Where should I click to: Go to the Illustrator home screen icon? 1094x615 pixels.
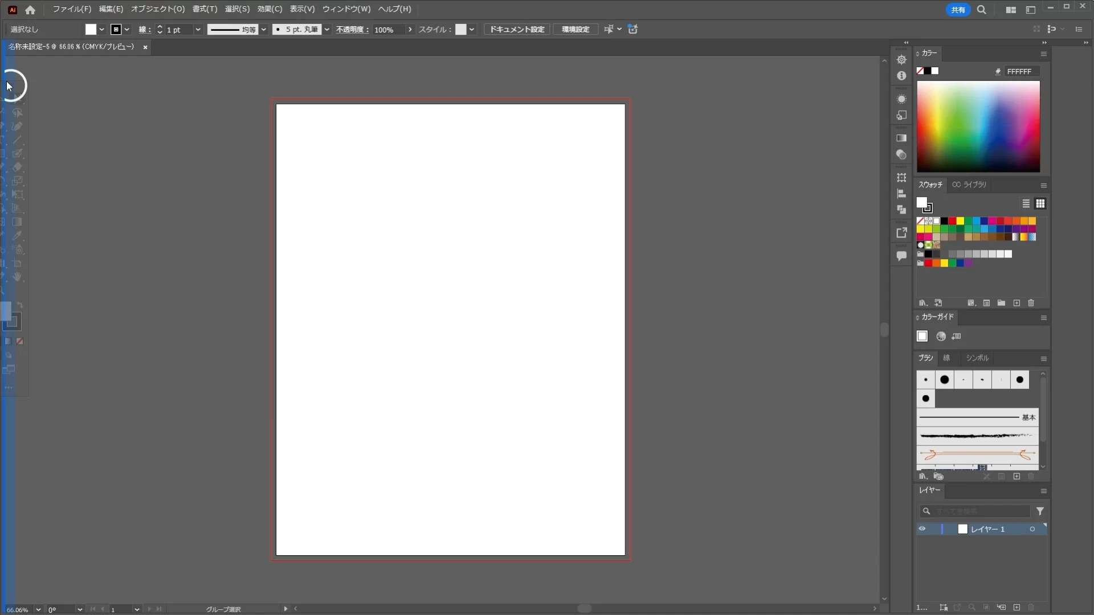(30, 10)
